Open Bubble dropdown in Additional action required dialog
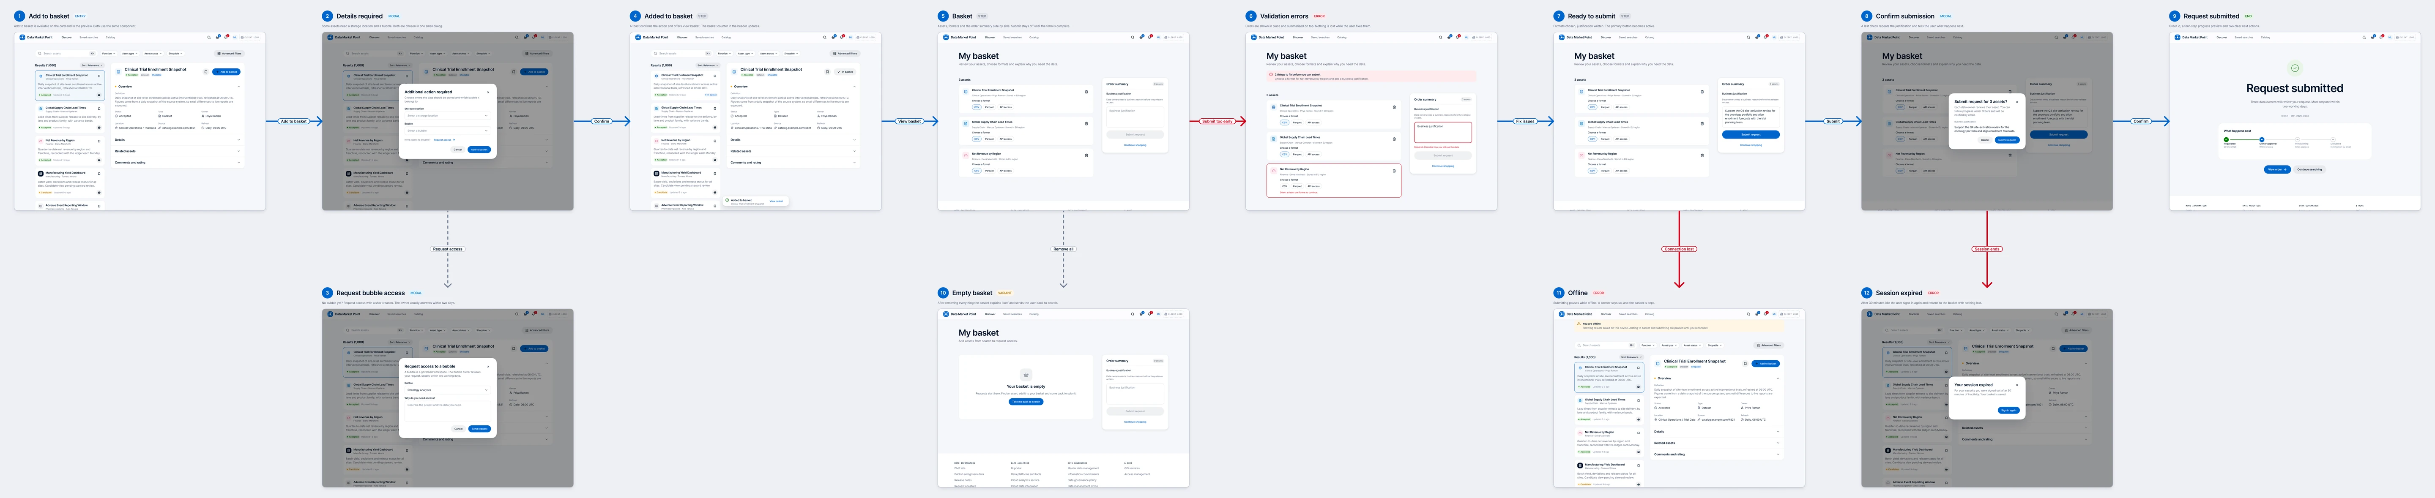The width and height of the screenshot is (2435, 498). pos(448,131)
